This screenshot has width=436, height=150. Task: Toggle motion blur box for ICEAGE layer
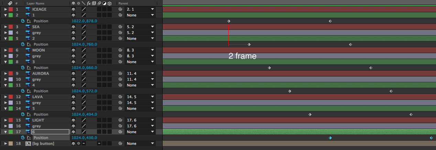click(99, 9)
